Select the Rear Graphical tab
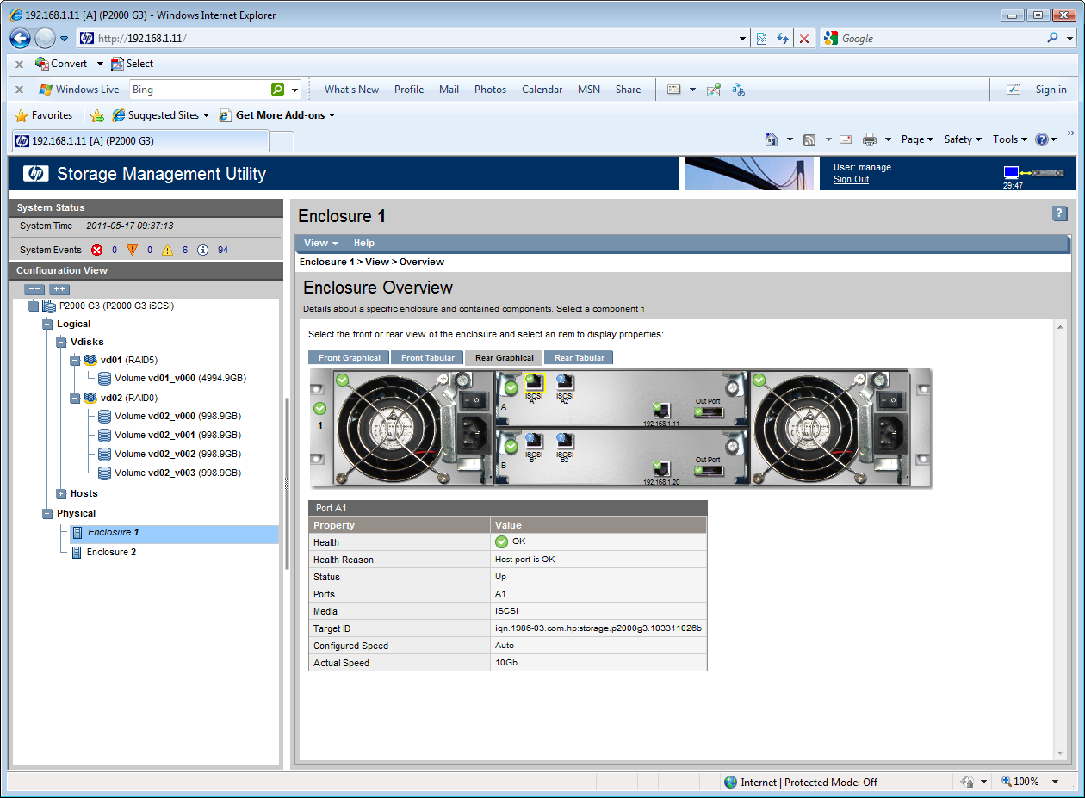Screen dimensions: 1085x798 (504, 358)
